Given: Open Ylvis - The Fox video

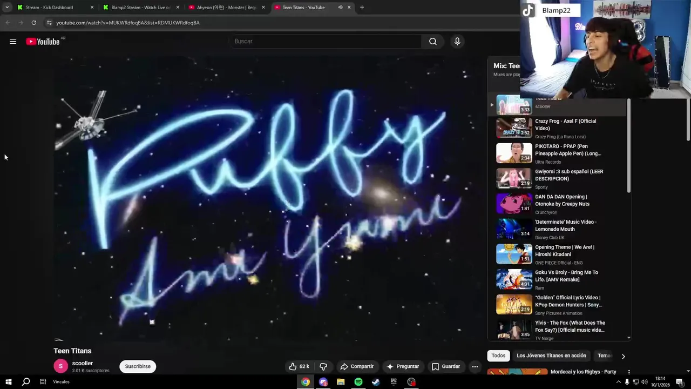Looking at the screenshot, I should [x=557, y=330].
